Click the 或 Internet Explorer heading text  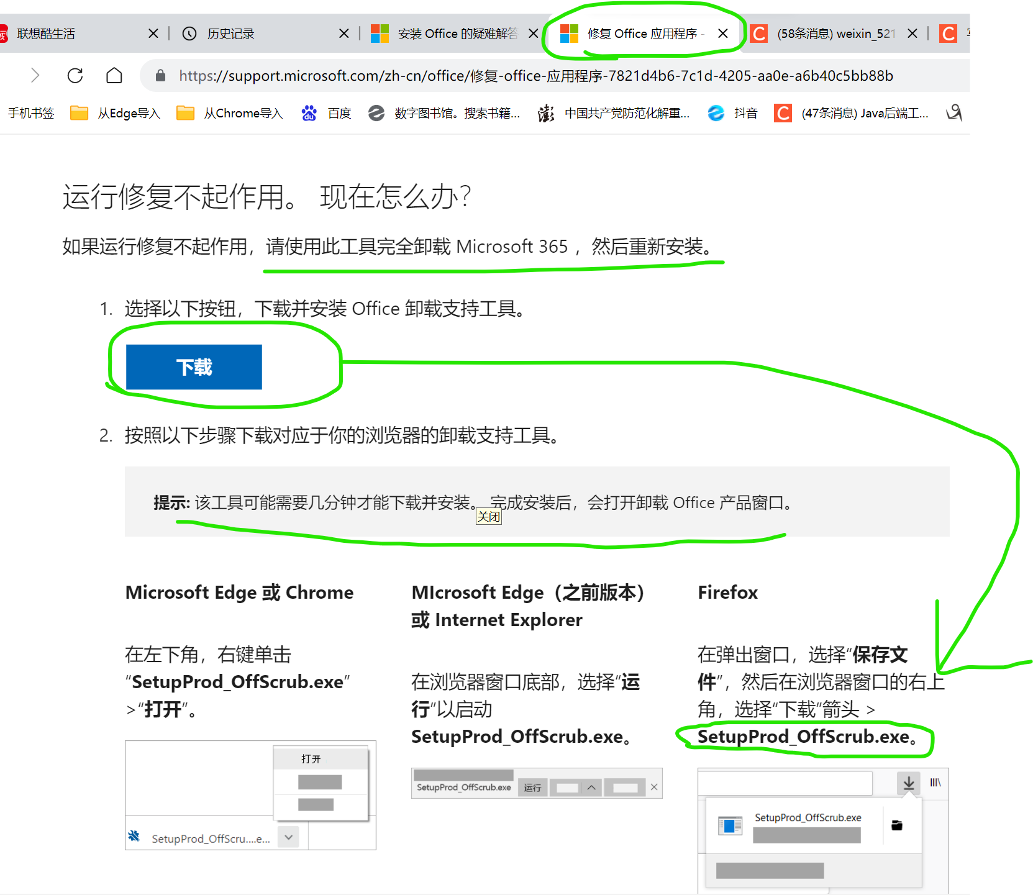tap(497, 620)
